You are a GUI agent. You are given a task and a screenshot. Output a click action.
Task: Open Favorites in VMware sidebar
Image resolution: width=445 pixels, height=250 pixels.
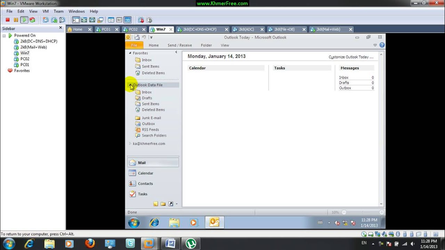pyautogui.click(x=22, y=70)
